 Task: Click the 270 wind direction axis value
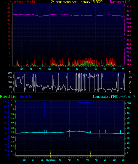pos(10,77)
